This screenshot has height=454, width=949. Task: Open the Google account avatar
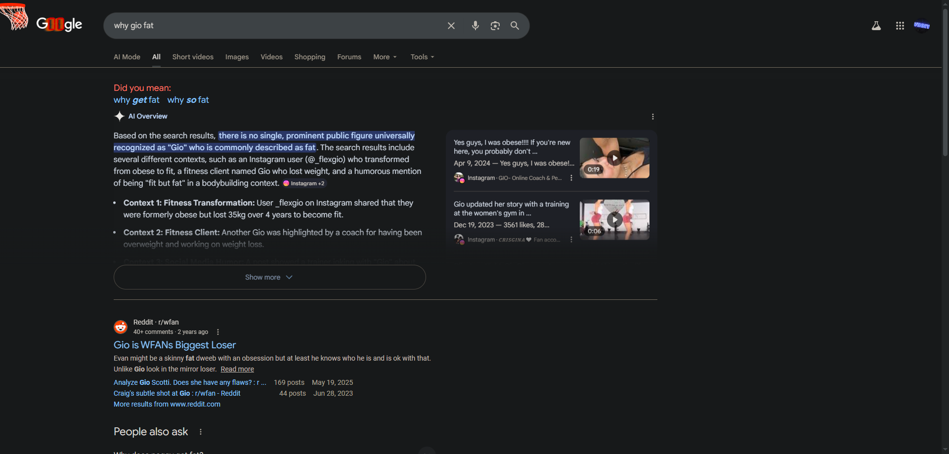(922, 26)
